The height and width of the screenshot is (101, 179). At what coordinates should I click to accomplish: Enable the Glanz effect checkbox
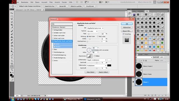click(x=53, y=49)
